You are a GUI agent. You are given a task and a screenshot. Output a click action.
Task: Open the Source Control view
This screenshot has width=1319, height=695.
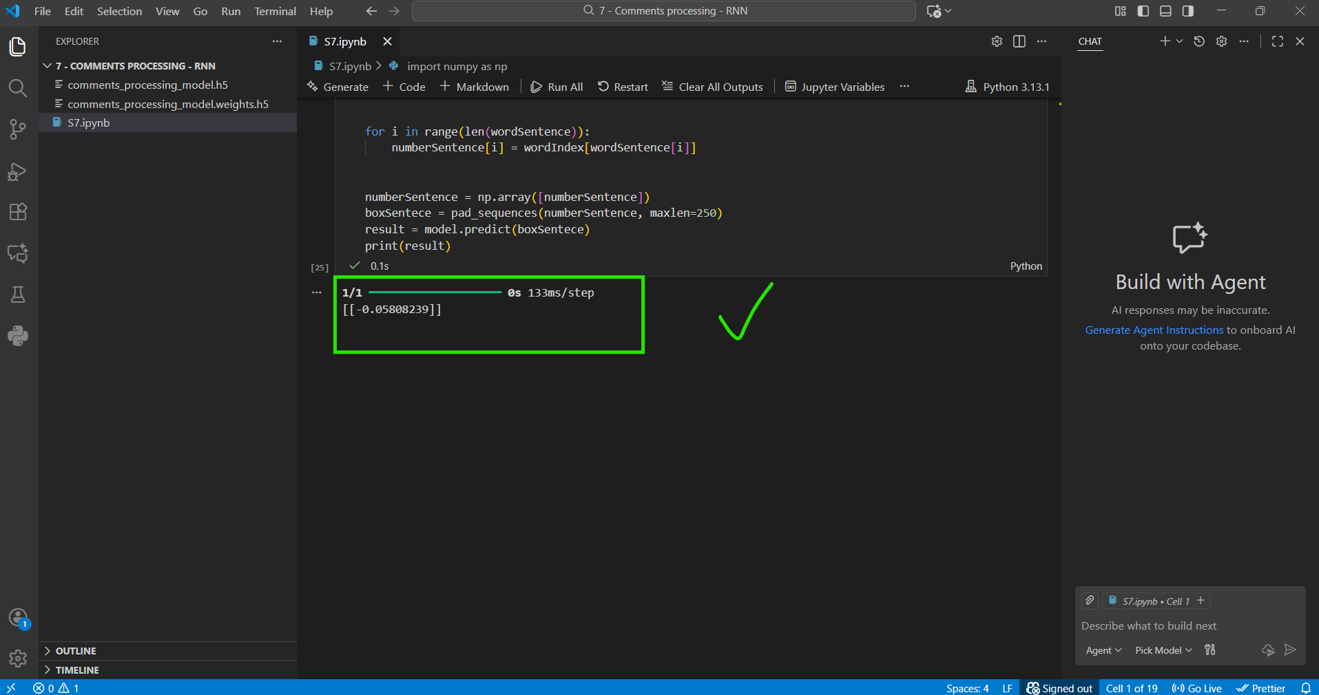pos(18,129)
